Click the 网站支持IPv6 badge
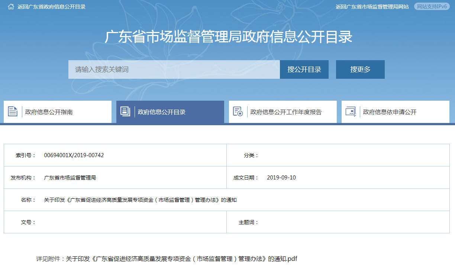The width and height of the screenshot is (455, 269). pos(432,7)
